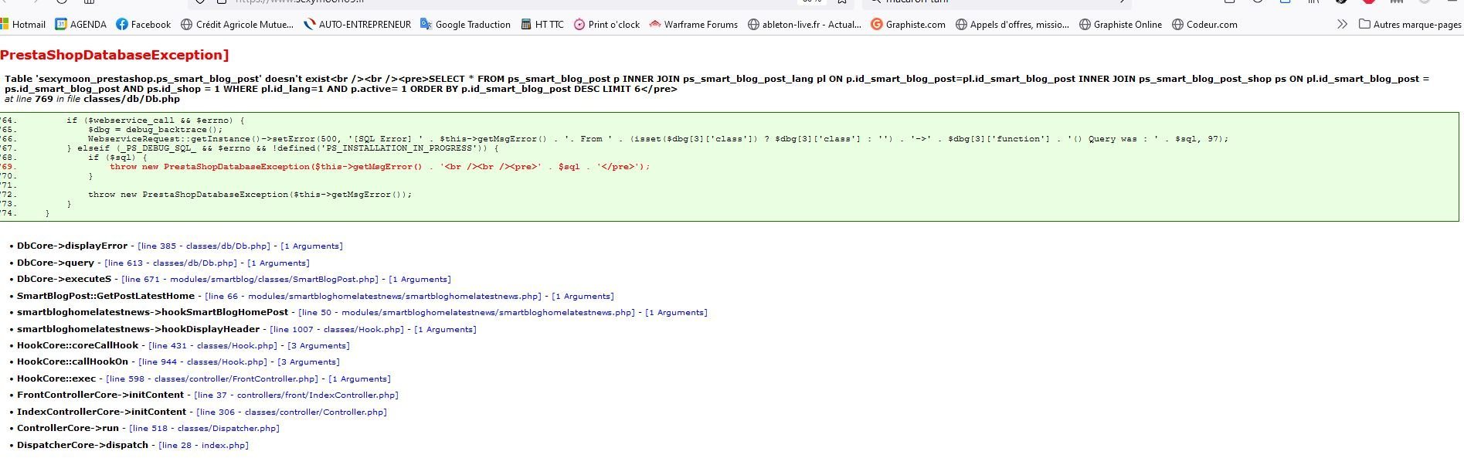Show more bookmarks with the chevron
This screenshot has height=465, width=1464.
pos(1342,25)
